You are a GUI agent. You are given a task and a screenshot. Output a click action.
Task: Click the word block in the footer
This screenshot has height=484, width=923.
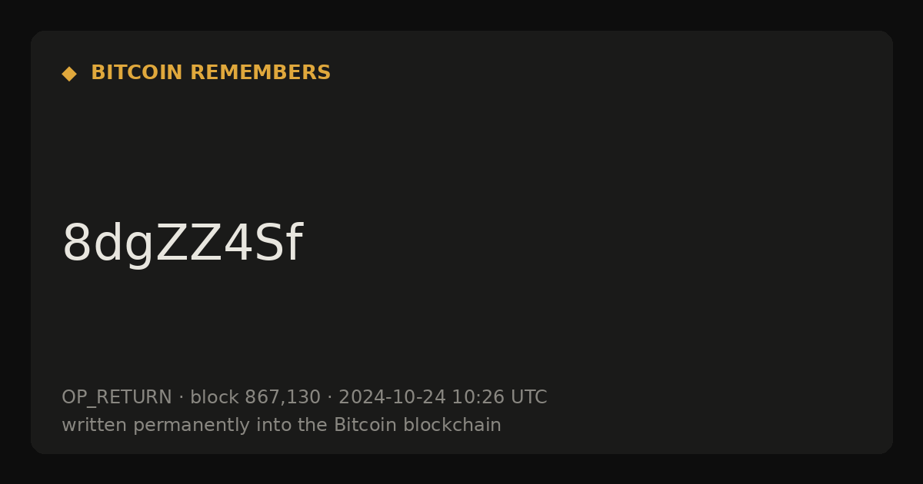coord(215,397)
